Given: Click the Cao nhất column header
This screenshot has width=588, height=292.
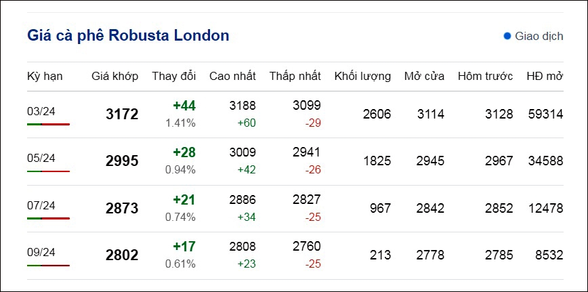Looking at the screenshot, I should point(232,76).
